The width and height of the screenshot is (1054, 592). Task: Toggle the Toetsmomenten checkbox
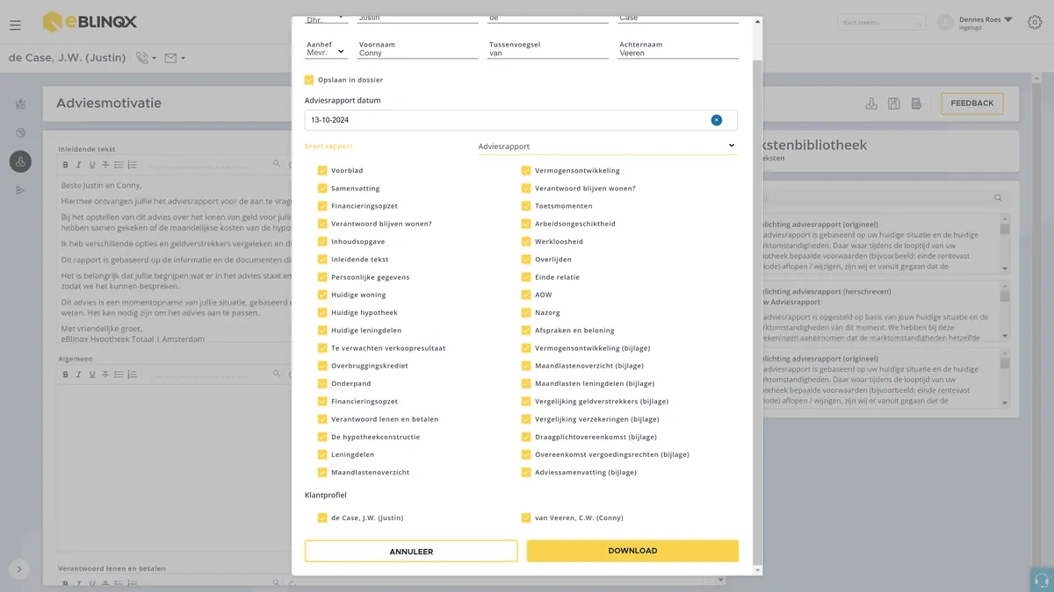[x=526, y=206]
